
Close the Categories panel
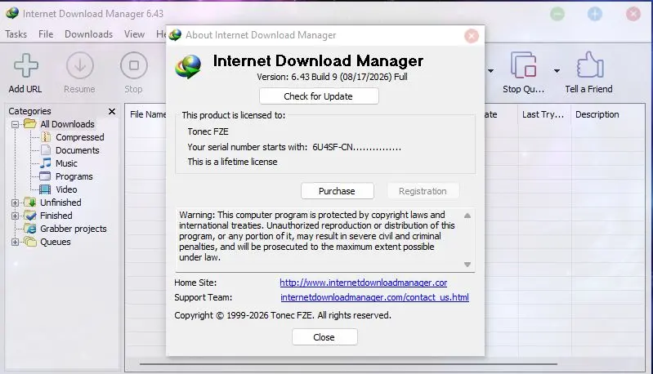point(112,112)
